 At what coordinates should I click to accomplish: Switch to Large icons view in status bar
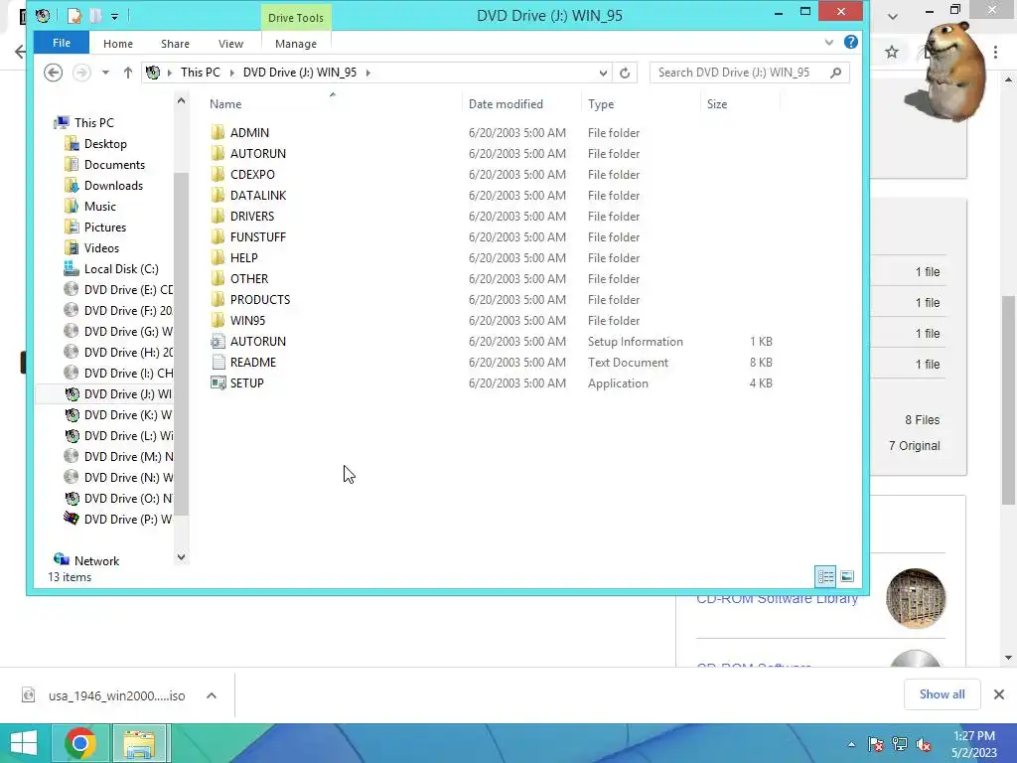847,576
